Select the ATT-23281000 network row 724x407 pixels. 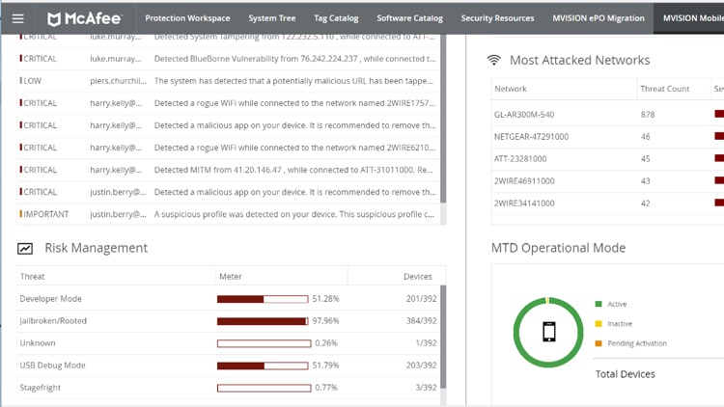[607, 159]
